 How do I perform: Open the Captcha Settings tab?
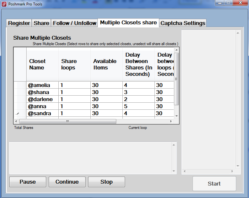point(183,23)
